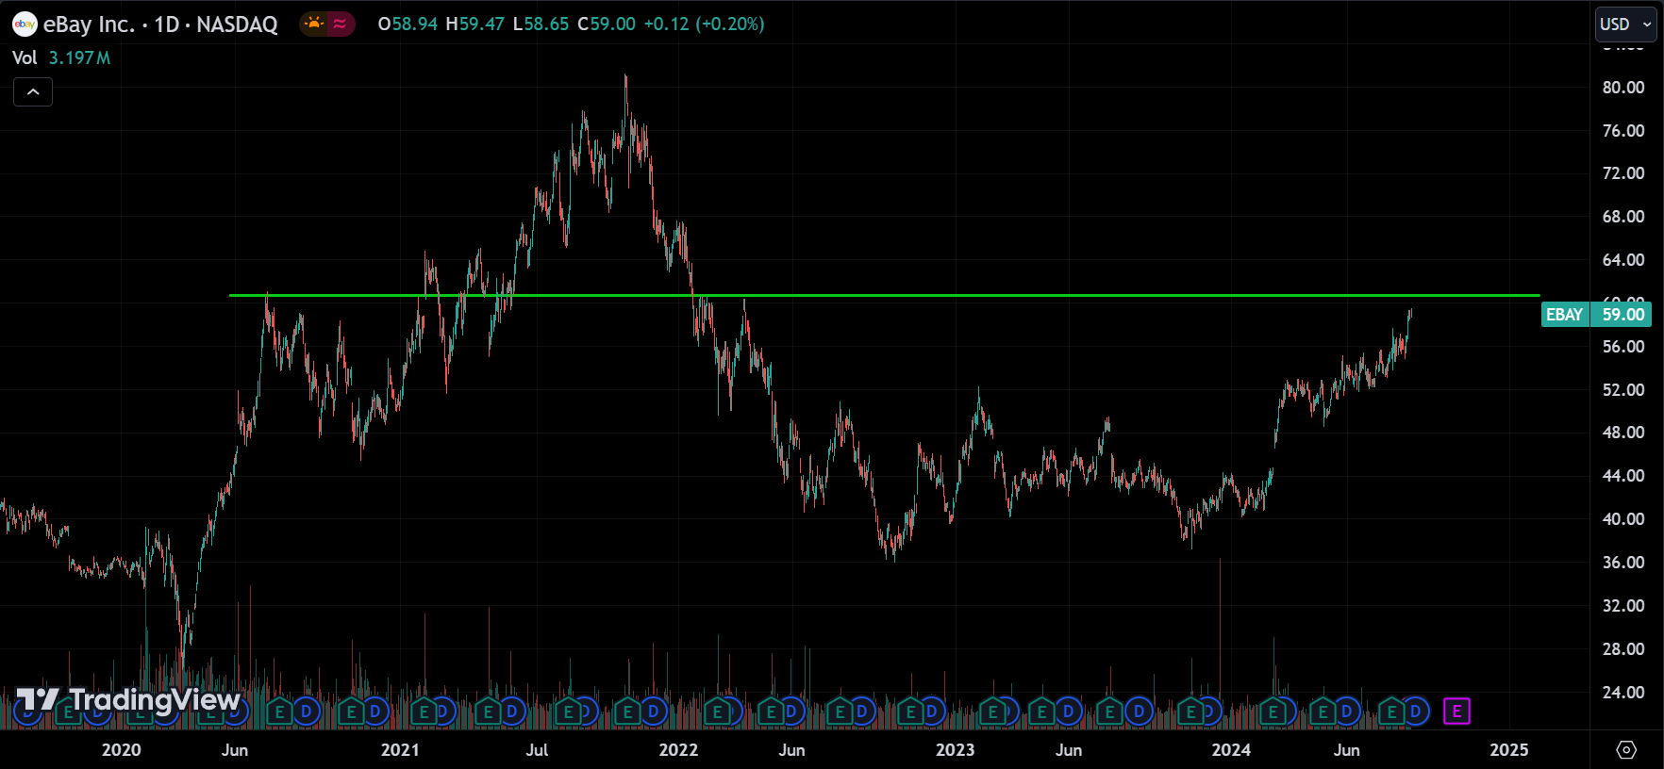The height and width of the screenshot is (769, 1664).
Task: Click the 32.00 price axis label
Action: click(x=1623, y=606)
